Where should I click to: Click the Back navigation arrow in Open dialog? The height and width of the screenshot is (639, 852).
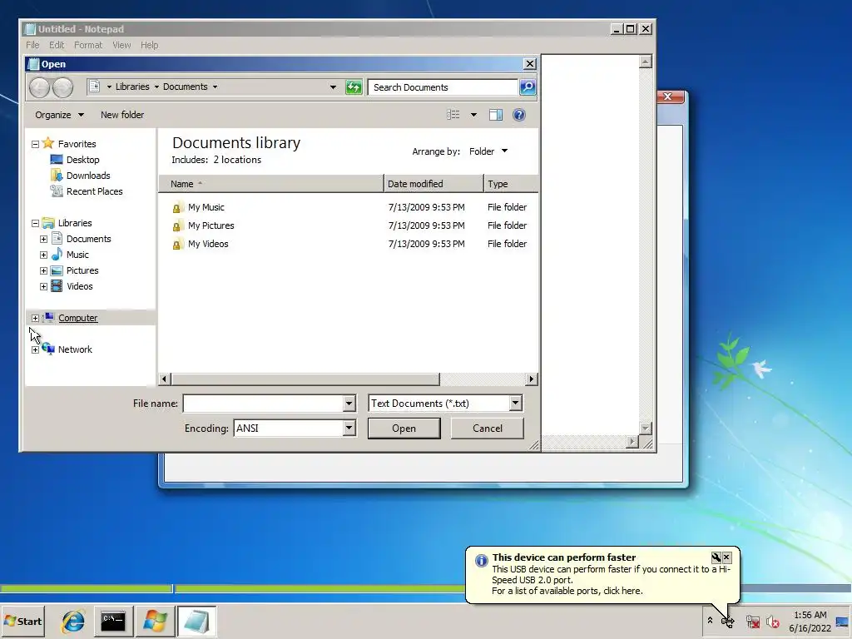point(39,87)
